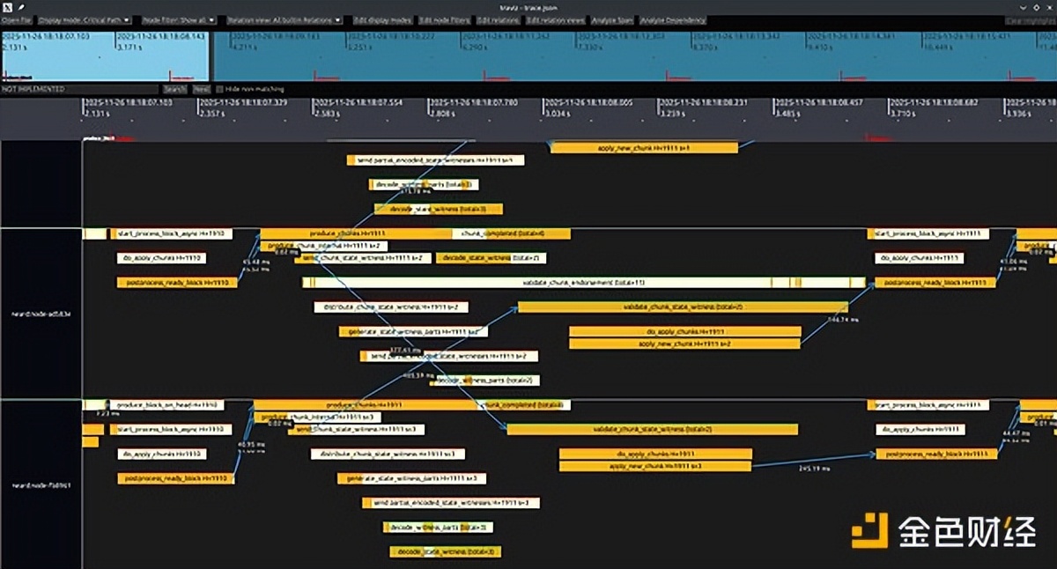This screenshot has height=569, width=1057.
Task: Click Edit node filters
Action: (x=445, y=19)
